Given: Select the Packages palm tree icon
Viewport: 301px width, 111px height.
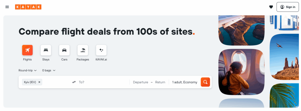Looking at the screenshot, I should pos(83,50).
